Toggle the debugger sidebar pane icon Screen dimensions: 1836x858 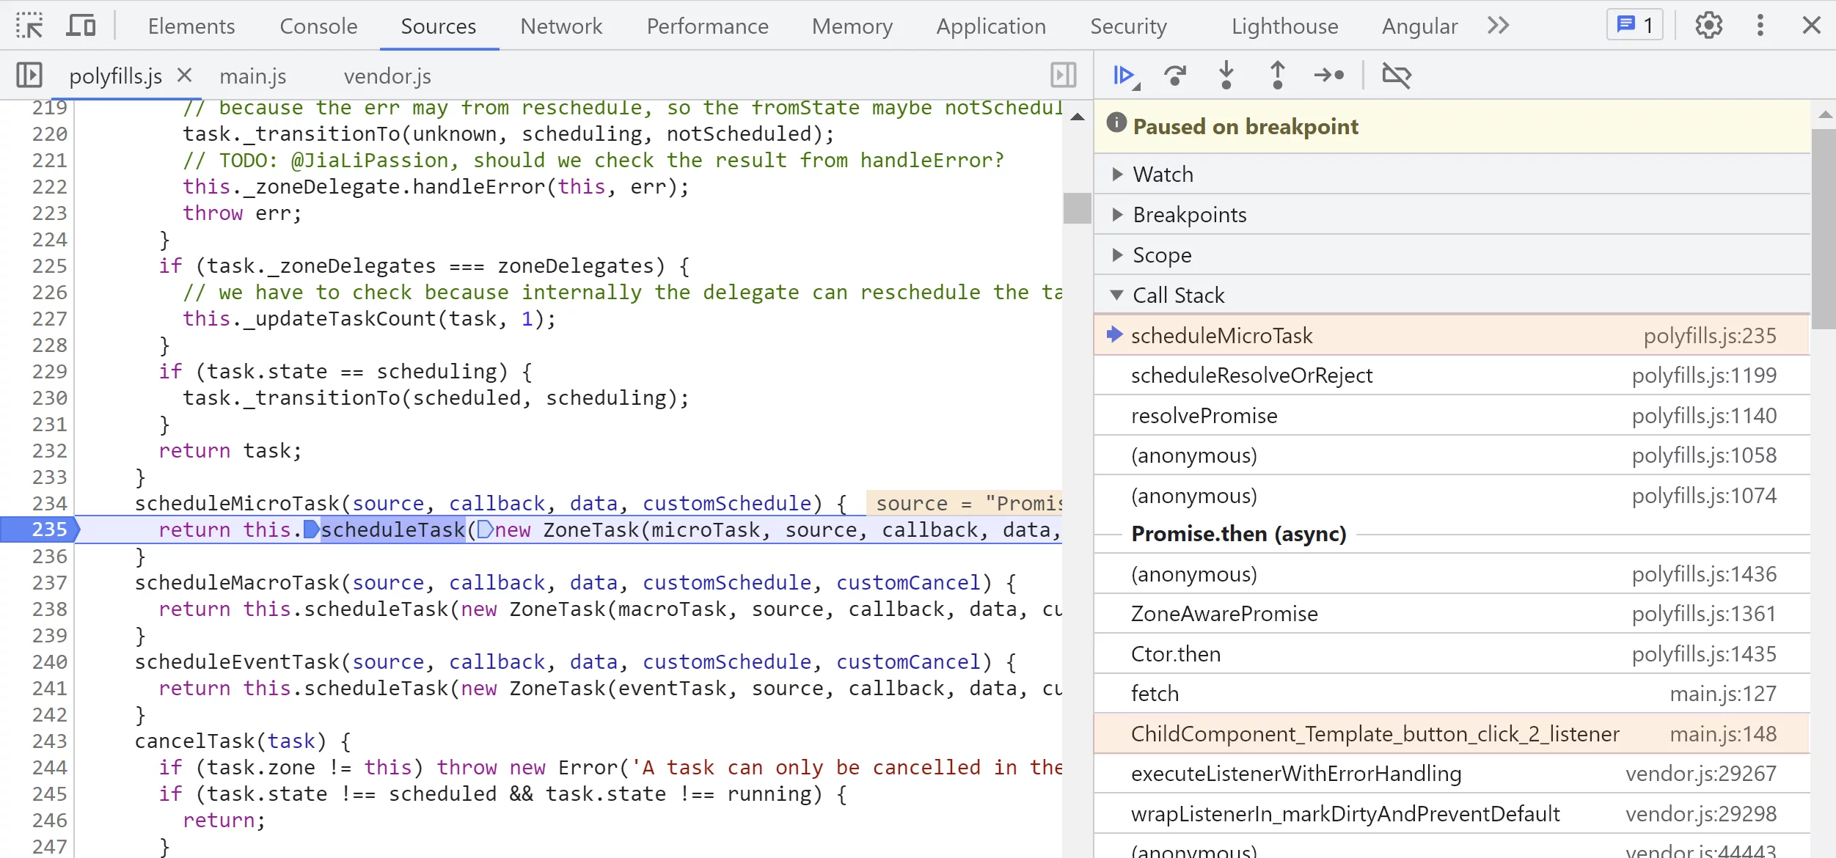(x=1063, y=76)
